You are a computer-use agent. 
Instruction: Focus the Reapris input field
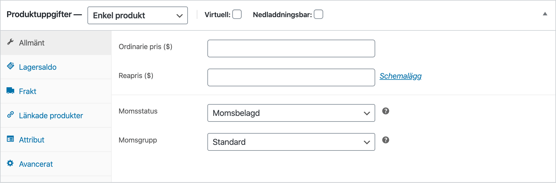(x=291, y=77)
